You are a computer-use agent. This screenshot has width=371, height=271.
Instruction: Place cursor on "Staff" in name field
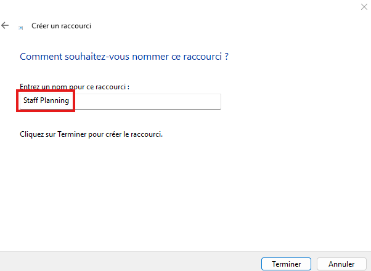click(x=30, y=100)
